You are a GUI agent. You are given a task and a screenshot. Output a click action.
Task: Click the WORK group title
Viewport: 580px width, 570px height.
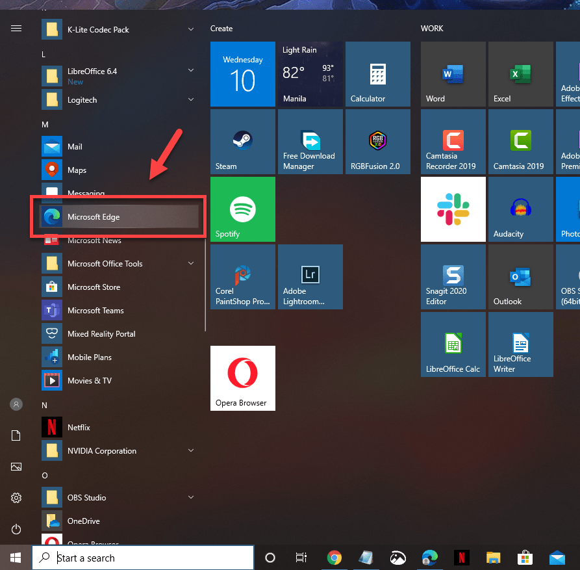pos(432,29)
